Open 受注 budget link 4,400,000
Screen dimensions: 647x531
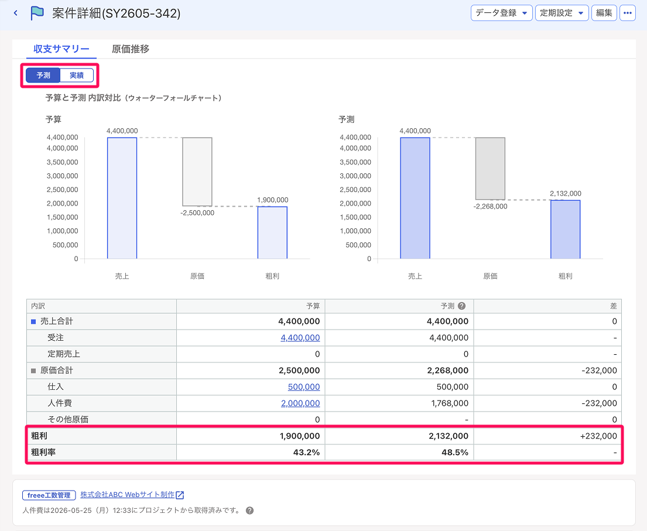click(x=300, y=337)
